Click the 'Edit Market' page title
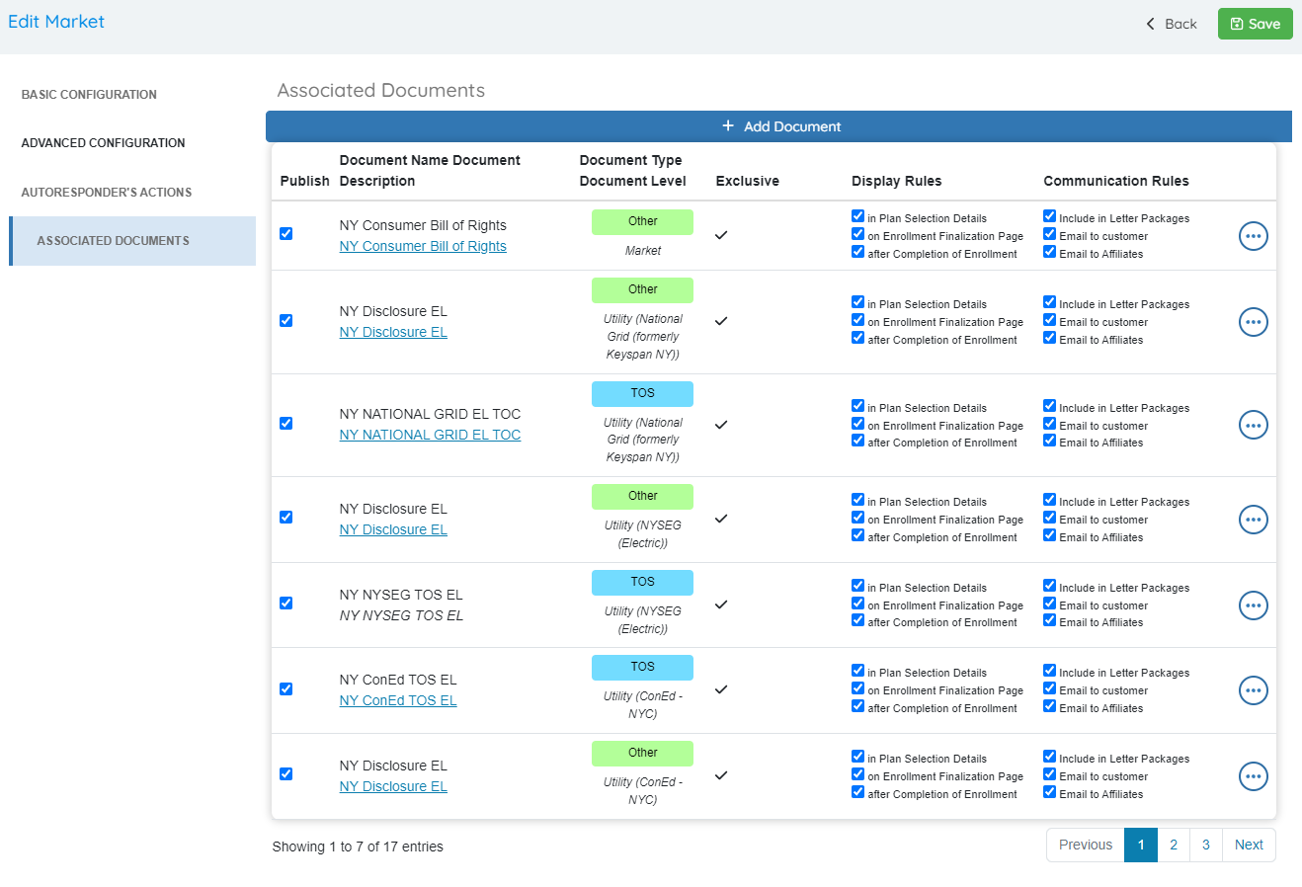The image size is (1302, 887). (x=56, y=22)
